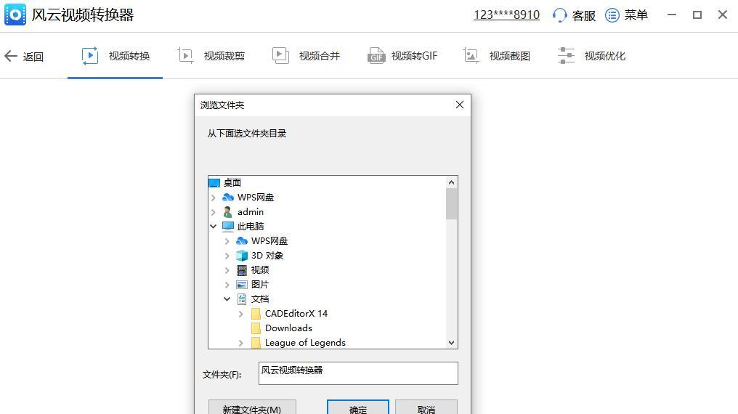Expand the admin node

pyautogui.click(x=214, y=212)
